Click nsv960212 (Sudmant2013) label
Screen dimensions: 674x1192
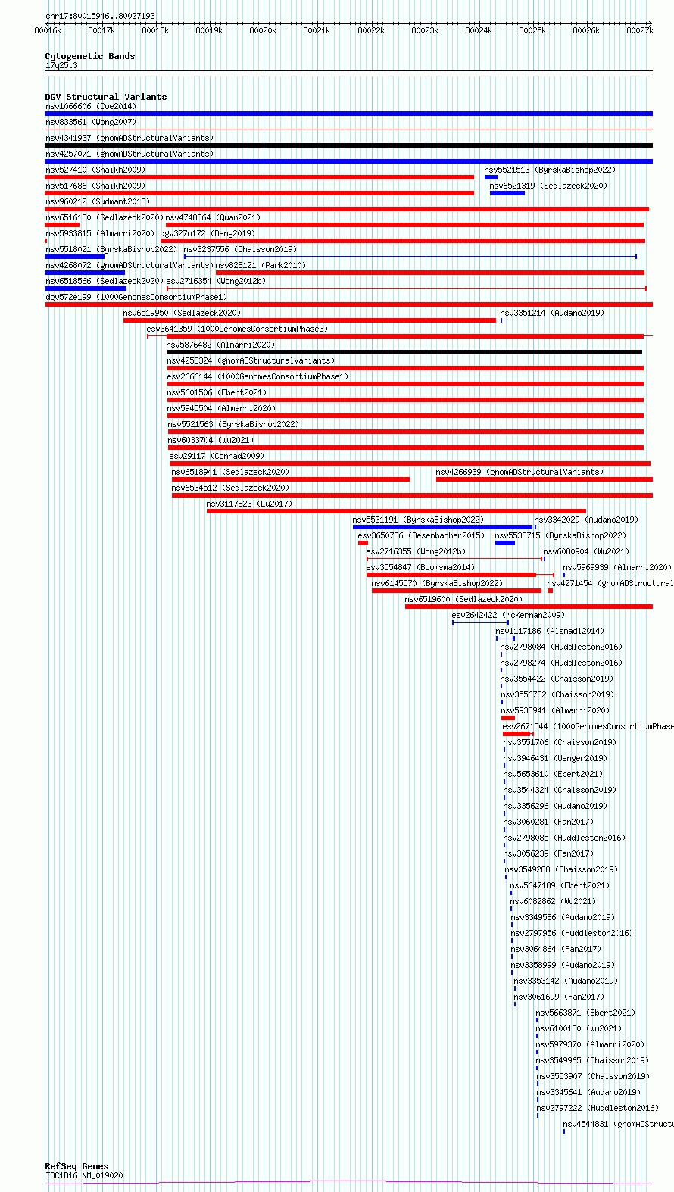(x=97, y=201)
